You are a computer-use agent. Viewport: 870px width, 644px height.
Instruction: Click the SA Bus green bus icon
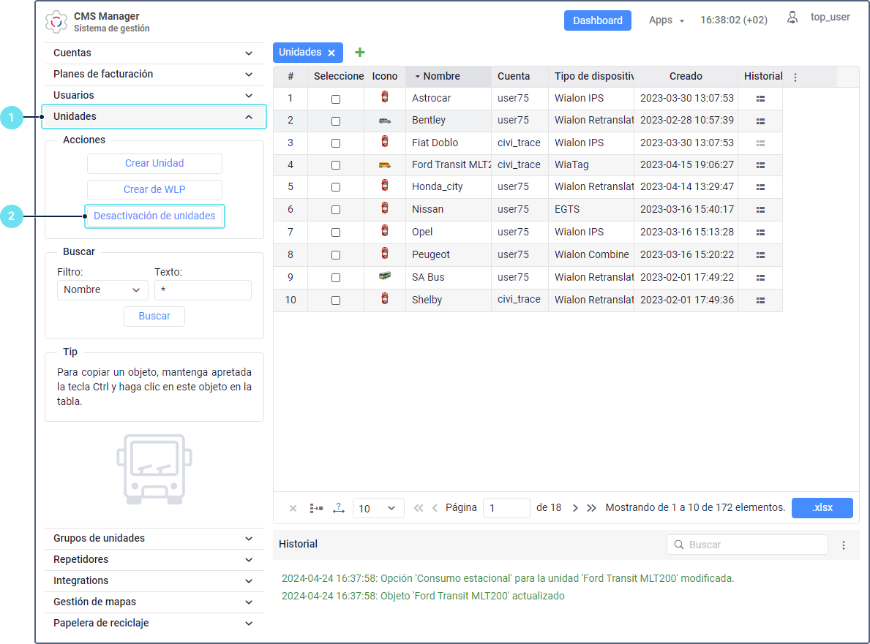click(x=385, y=277)
